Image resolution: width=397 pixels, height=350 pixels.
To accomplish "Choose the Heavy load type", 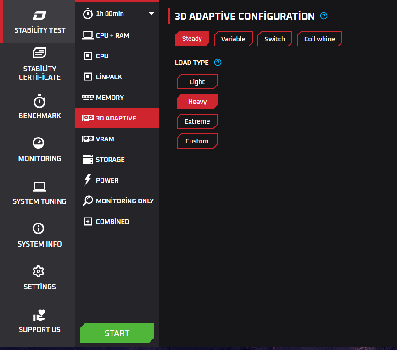I will (x=197, y=102).
